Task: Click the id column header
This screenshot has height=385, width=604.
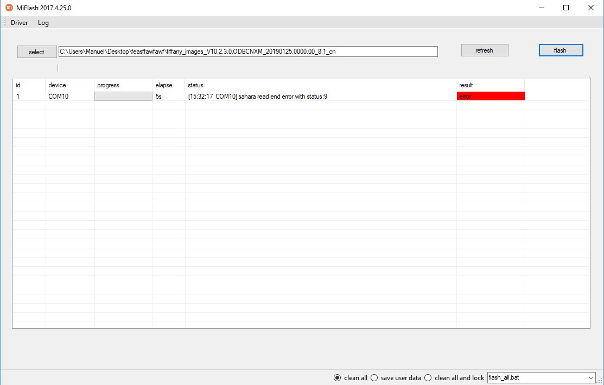Action: pyautogui.click(x=29, y=85)
